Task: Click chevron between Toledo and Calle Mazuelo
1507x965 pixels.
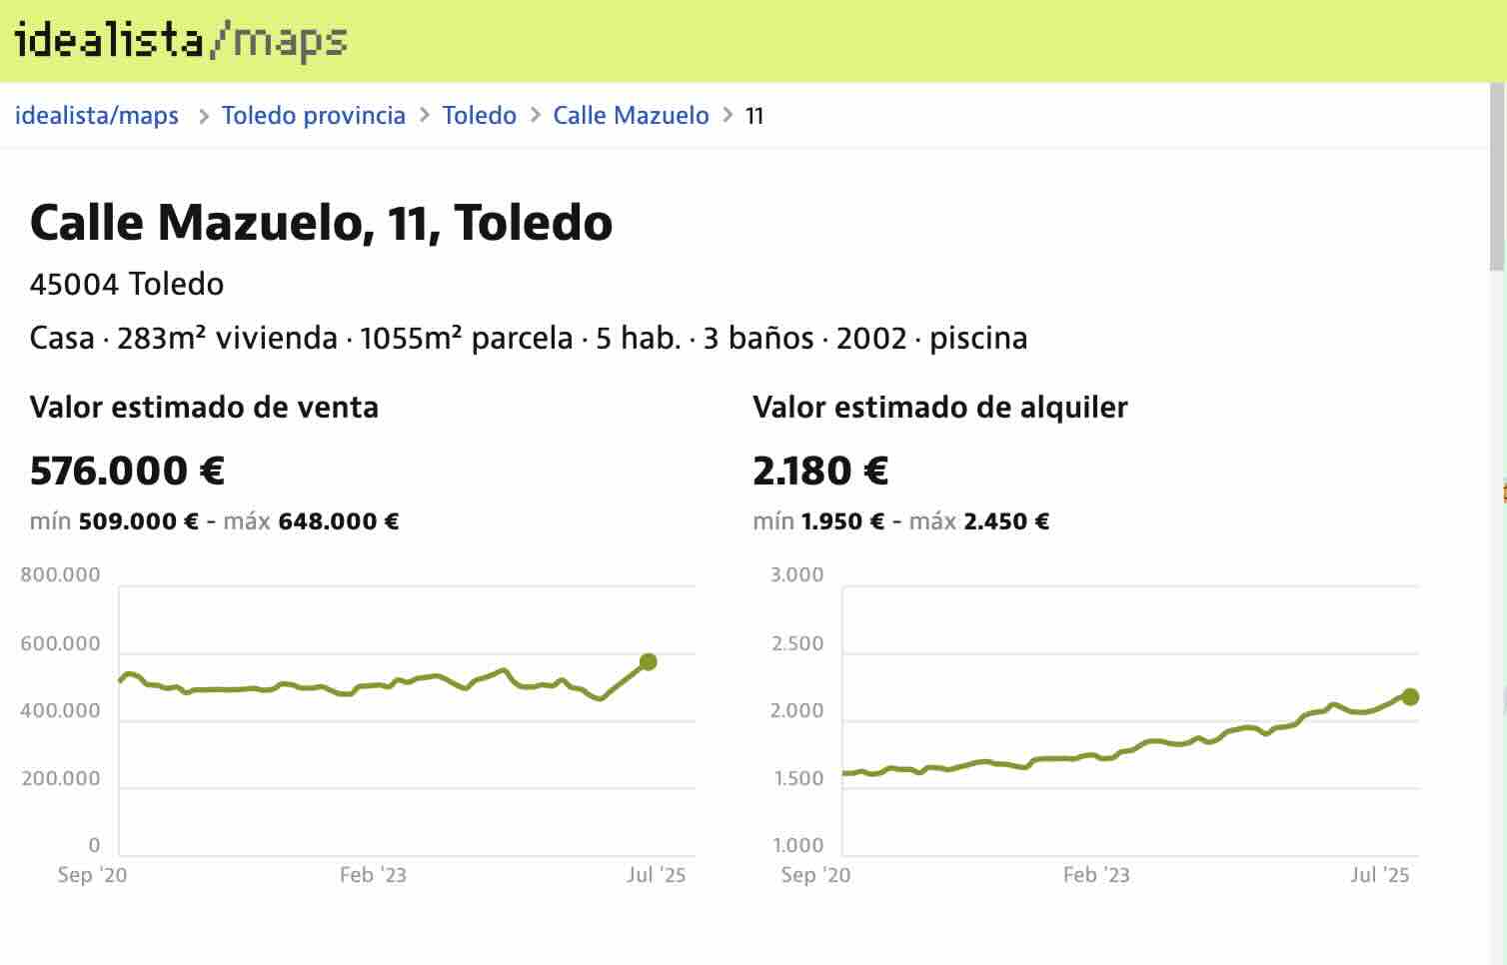Action: tap(535, 116)
